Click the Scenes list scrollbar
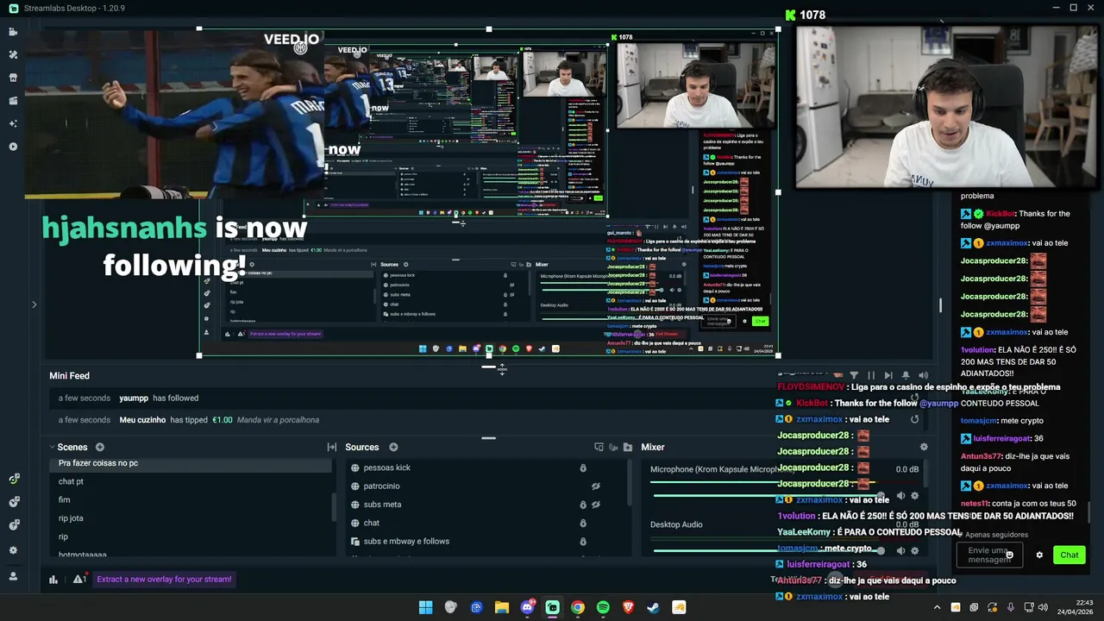This screenshot has height=621, width=1104. point(334,508)
